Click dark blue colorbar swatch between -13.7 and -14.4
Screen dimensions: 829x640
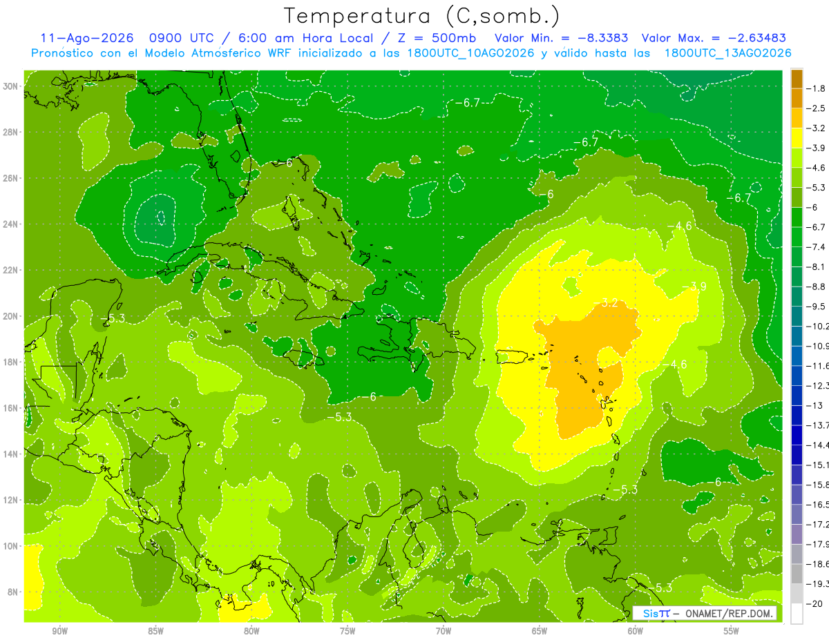pyautogui.click(x=797, y=435)
